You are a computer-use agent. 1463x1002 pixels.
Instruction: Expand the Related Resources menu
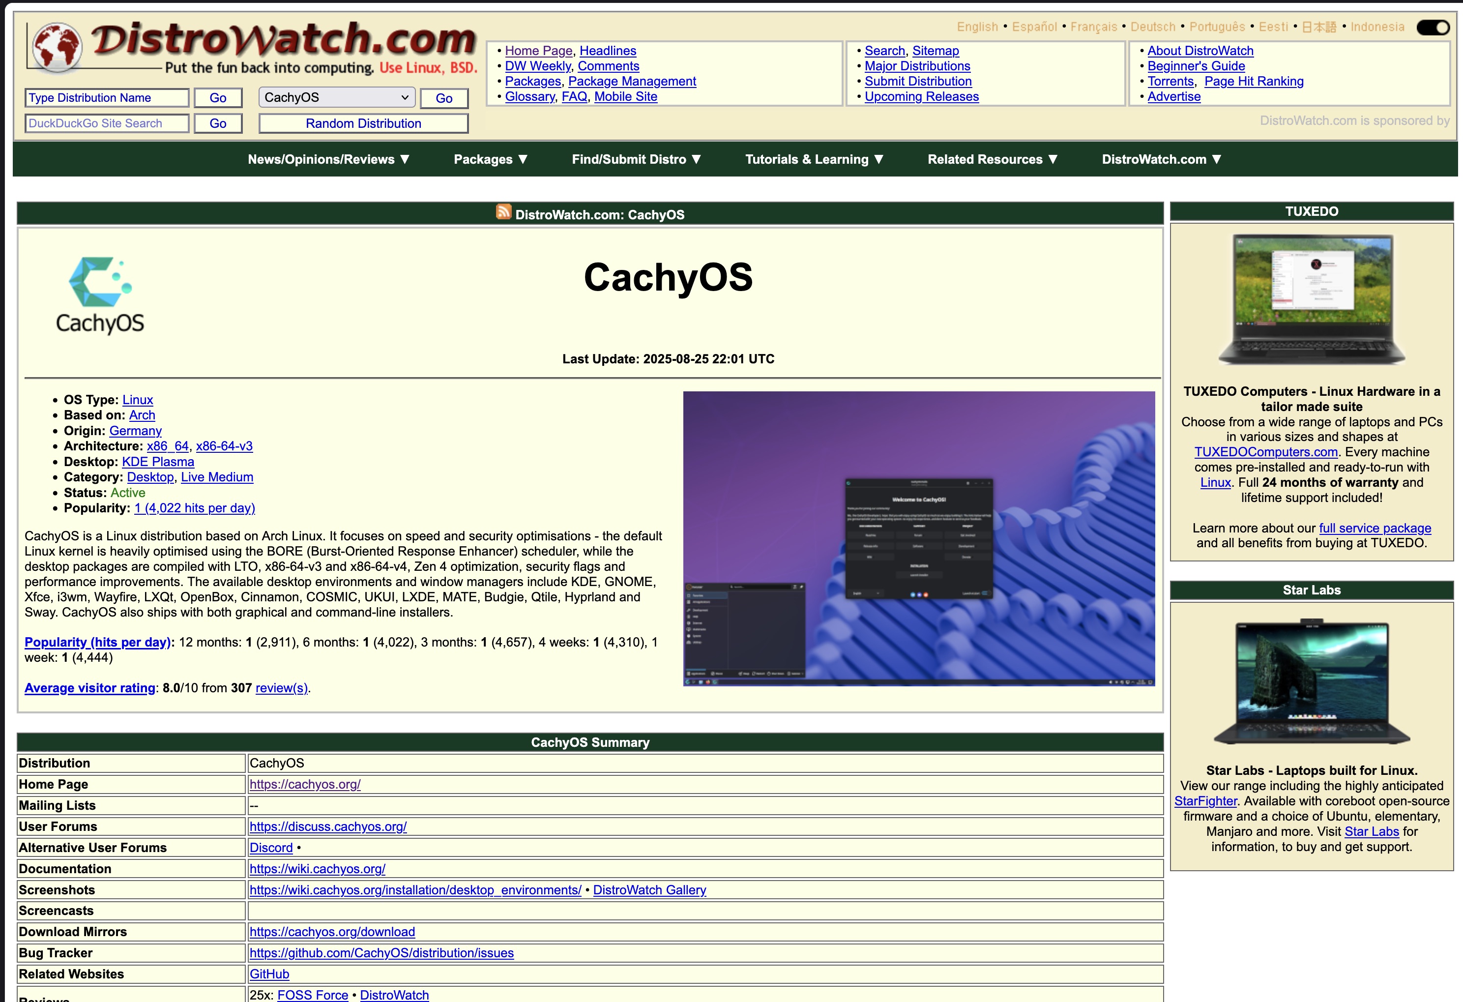(x=992, y=159)
